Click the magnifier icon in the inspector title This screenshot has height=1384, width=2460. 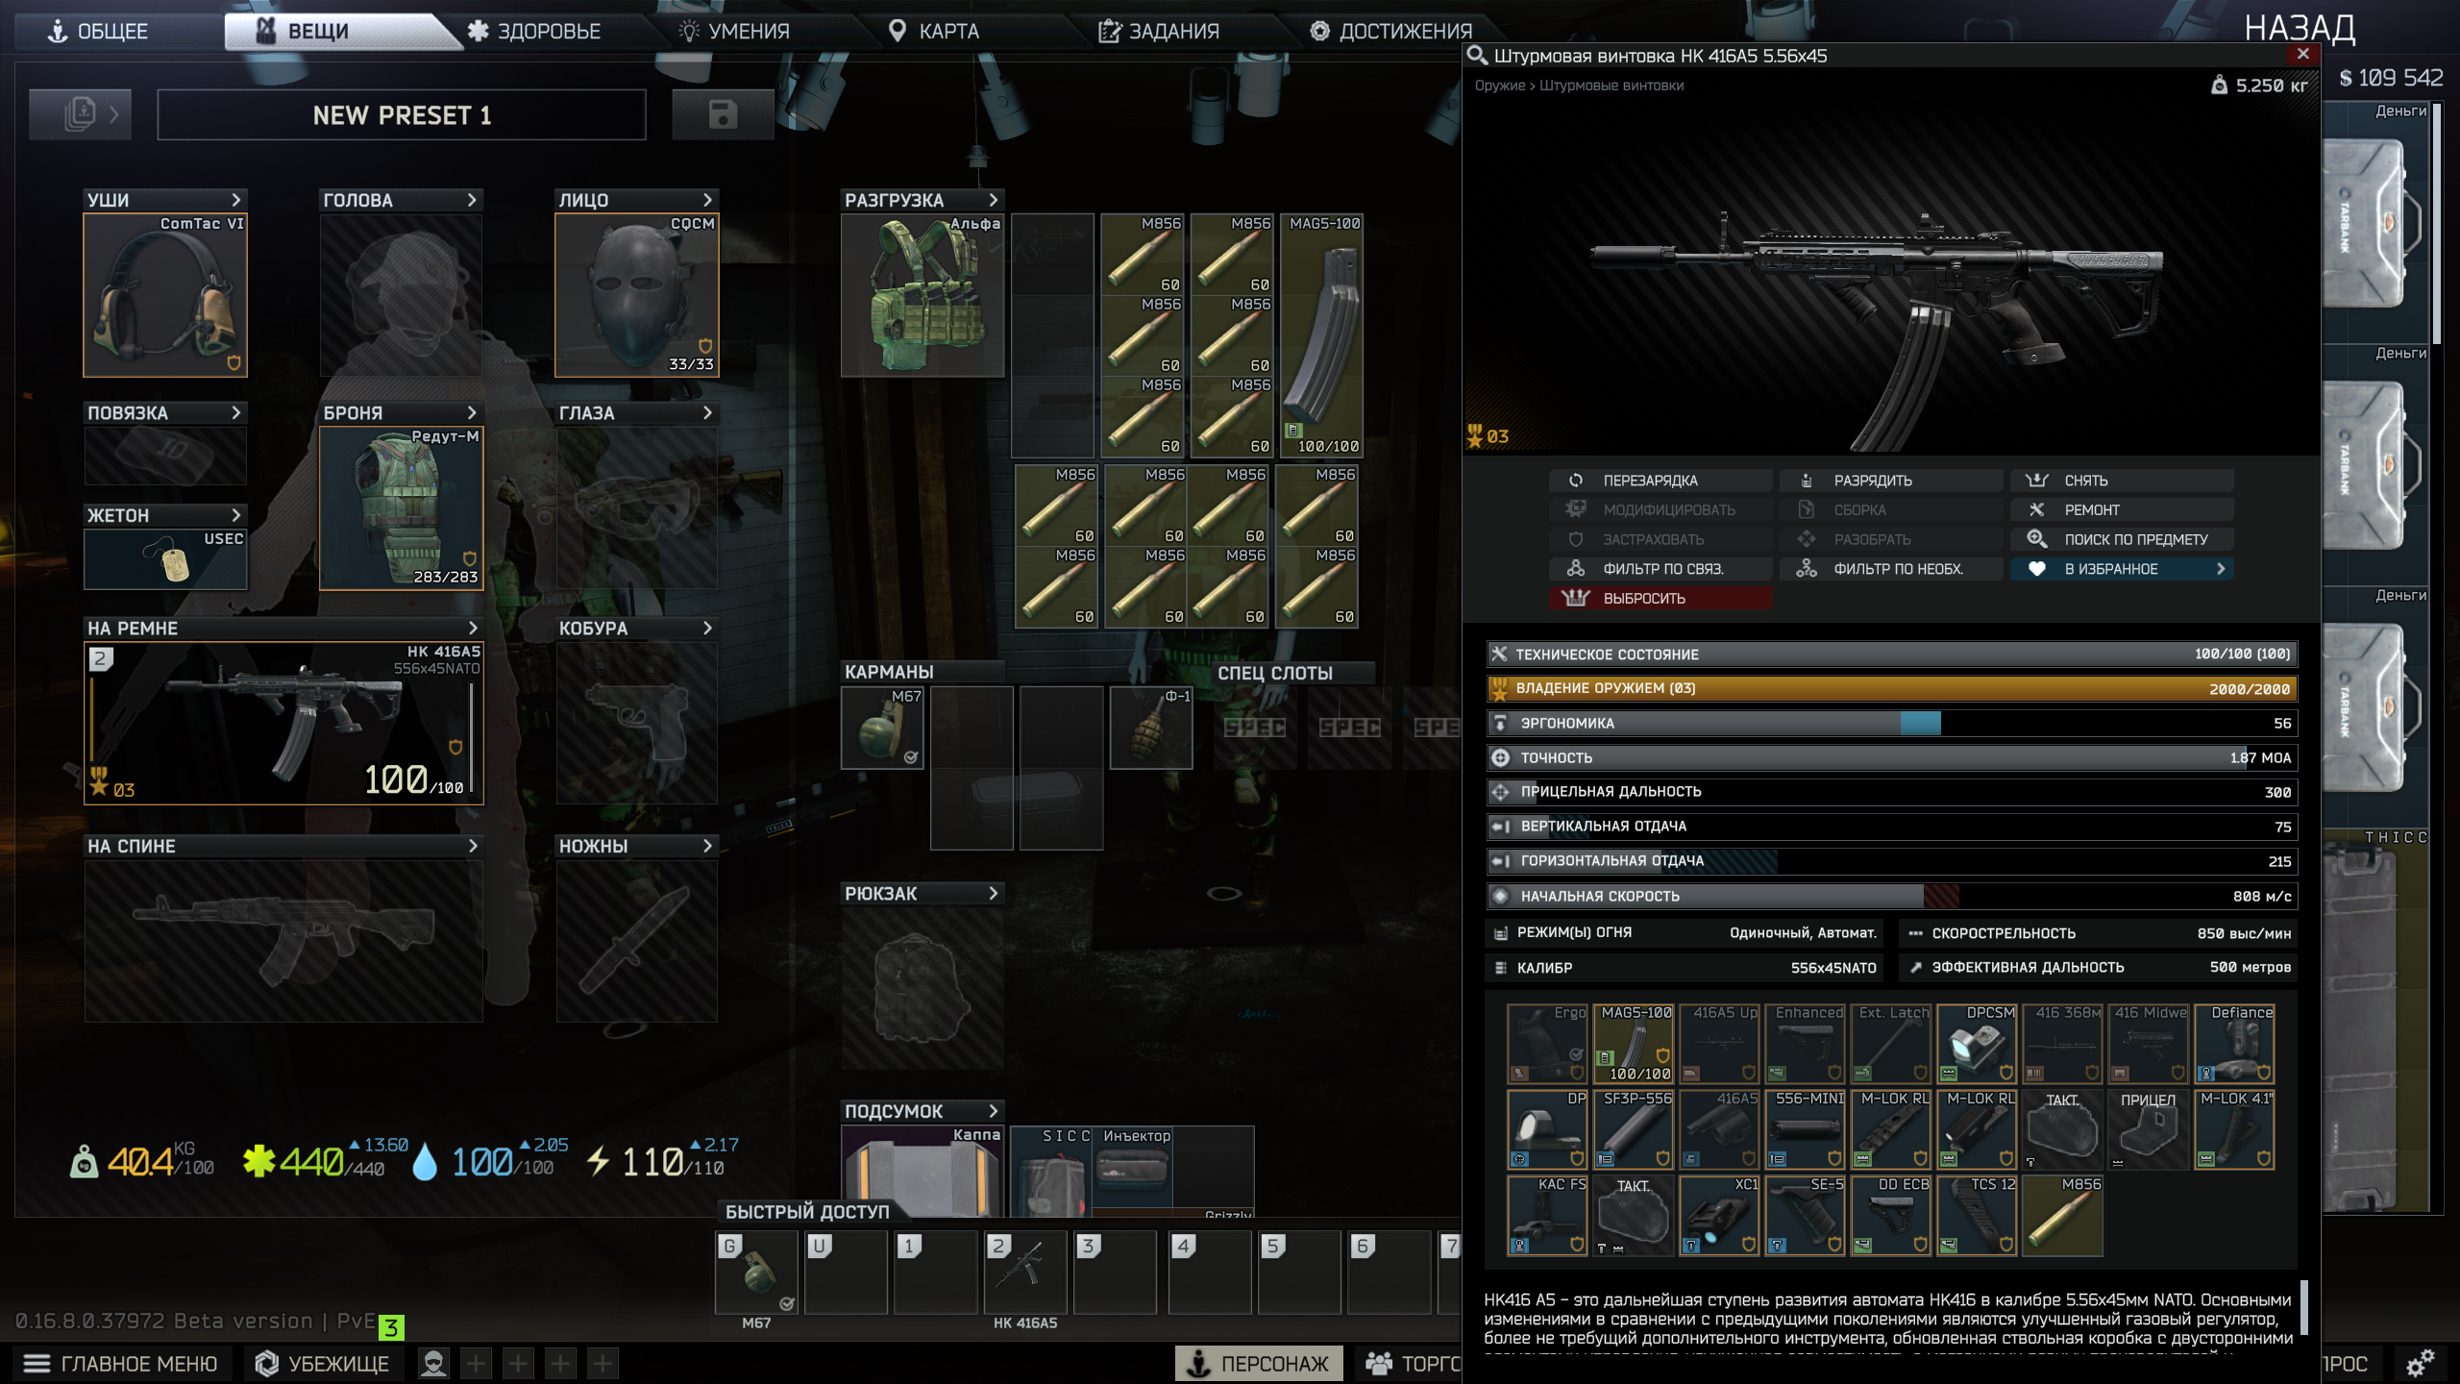[x=1477, y=56]
